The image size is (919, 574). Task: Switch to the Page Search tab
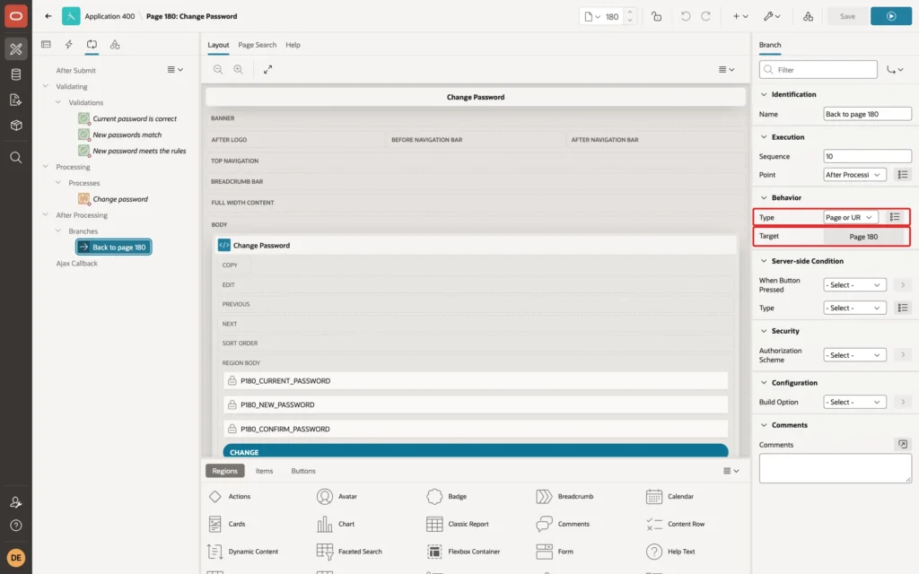point(257,45)
